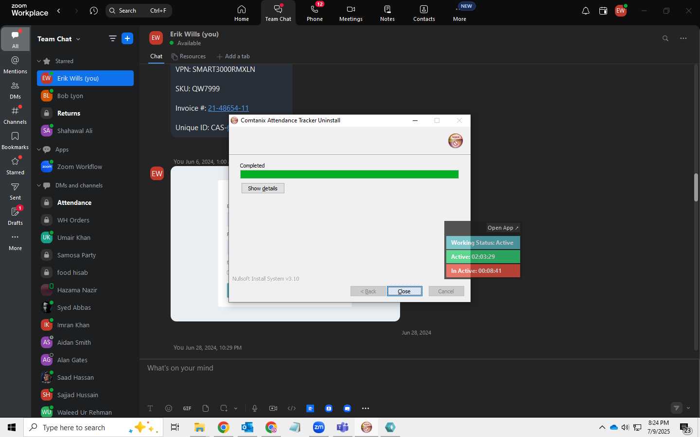Switch to the Meetings tab
The width and height of the screenshot is (700, 437).
(351, 13)
